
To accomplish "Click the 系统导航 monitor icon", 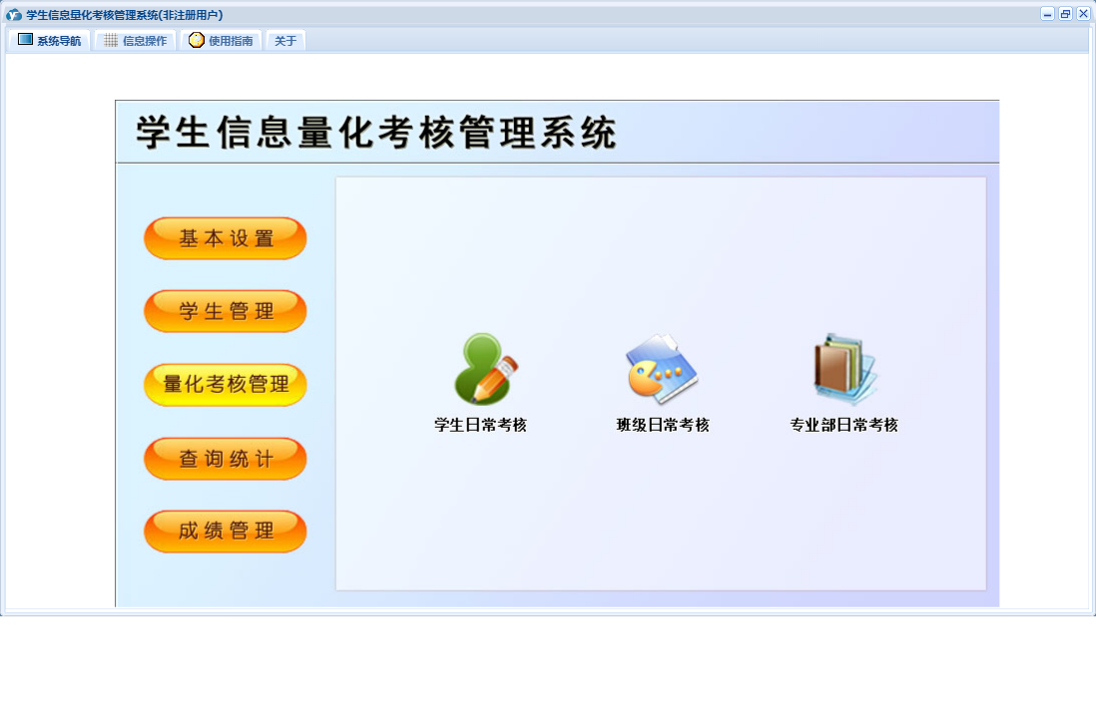I will tap(25, 40).
